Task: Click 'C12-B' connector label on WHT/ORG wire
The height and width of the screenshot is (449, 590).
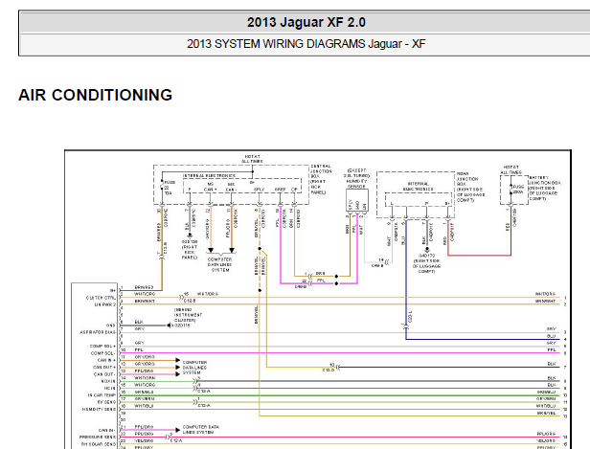Action: coord(190,301)
